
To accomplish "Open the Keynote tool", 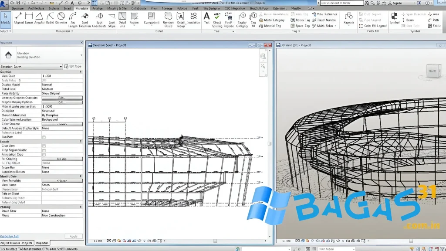I will pyautogui.click(x=349, y=19).
